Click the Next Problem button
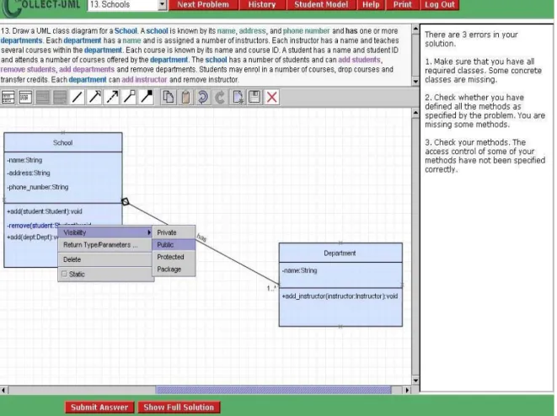557x416 pixels. [x=203, y=4]
